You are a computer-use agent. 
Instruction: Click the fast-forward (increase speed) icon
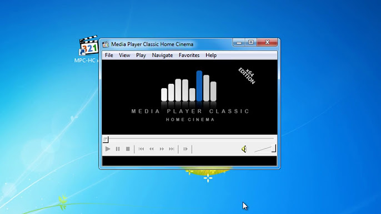tap(162, 149)
